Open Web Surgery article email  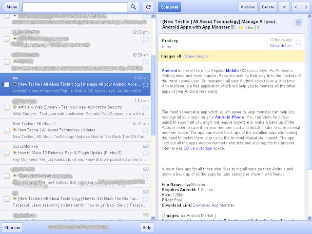[x=75, y=107]
